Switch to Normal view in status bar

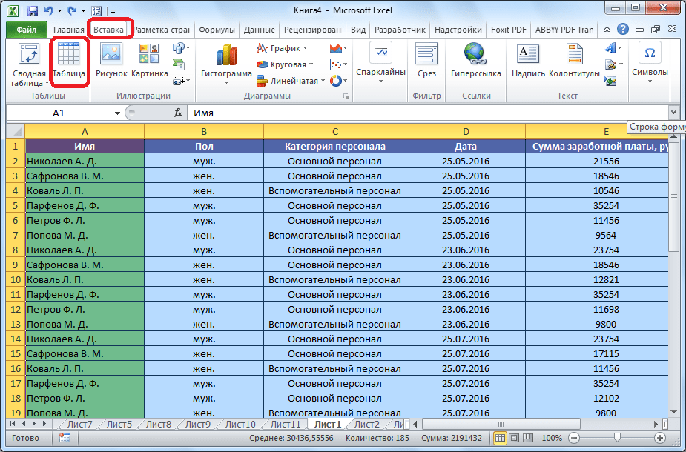click(501, 439)
